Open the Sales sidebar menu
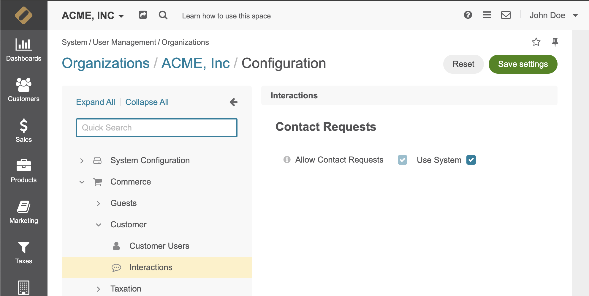This screenshot has height=296, width=589. coord(24,131)
